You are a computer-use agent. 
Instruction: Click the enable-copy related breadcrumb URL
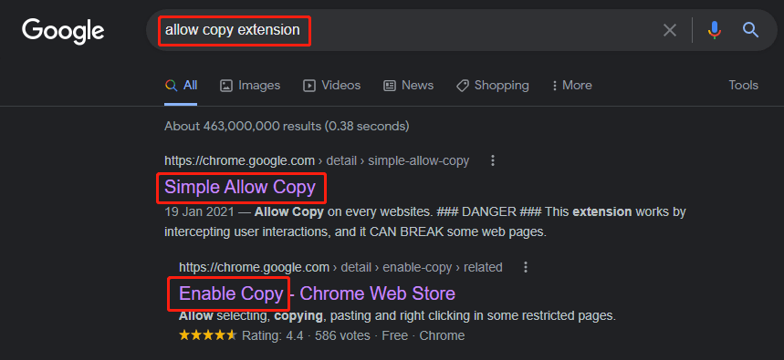tap(340, 267)
